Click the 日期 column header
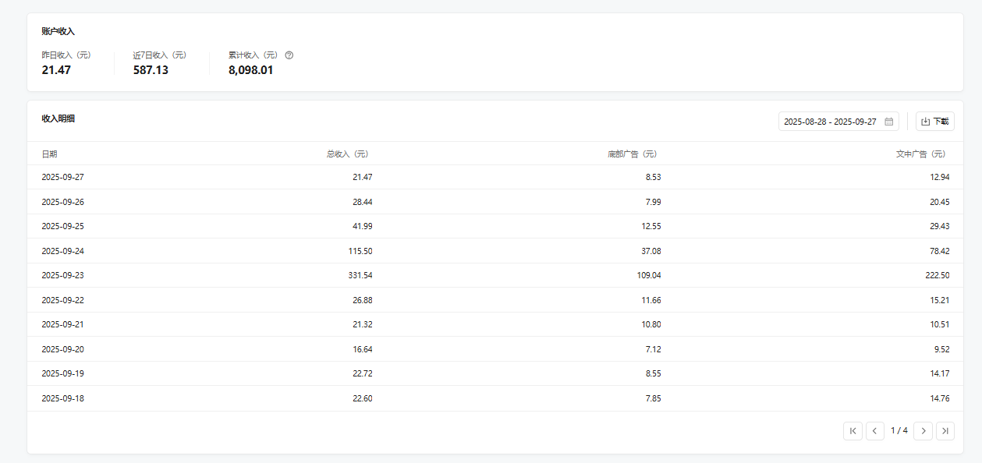 coord(49,154)
